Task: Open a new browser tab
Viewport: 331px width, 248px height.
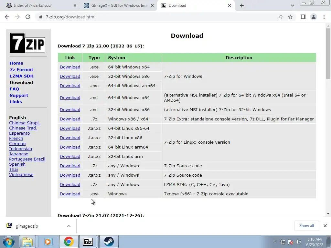Action: click(242, 5)
